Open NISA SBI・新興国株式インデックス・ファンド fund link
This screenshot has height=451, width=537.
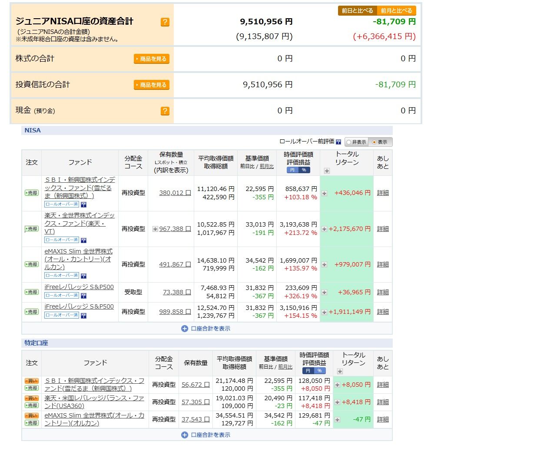click(80, 188)
